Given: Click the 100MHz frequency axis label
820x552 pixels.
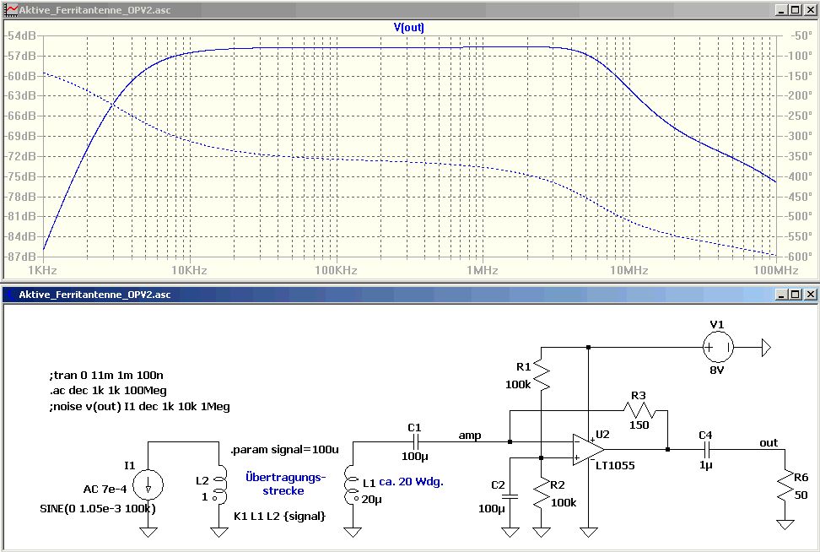Looking at the screenshot, I should pyautogui.click(x=776, y=270).
